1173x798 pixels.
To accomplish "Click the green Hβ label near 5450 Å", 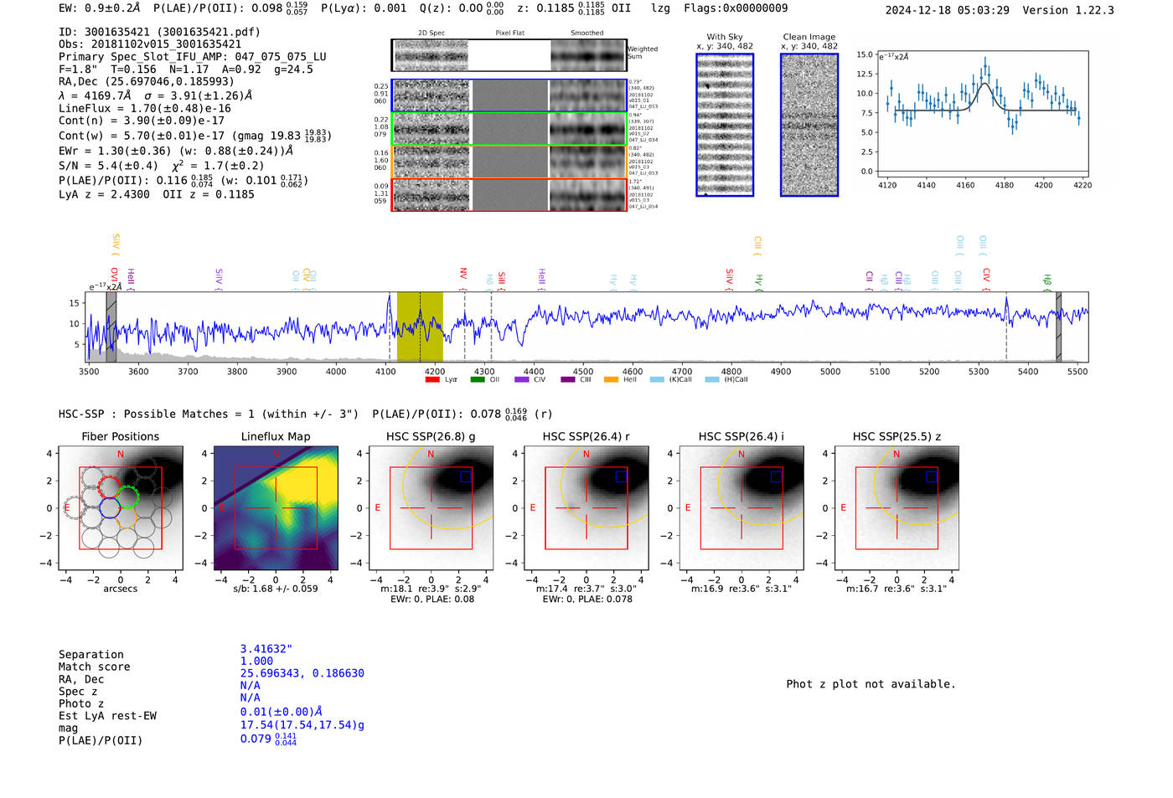I will click(1047, 281).
